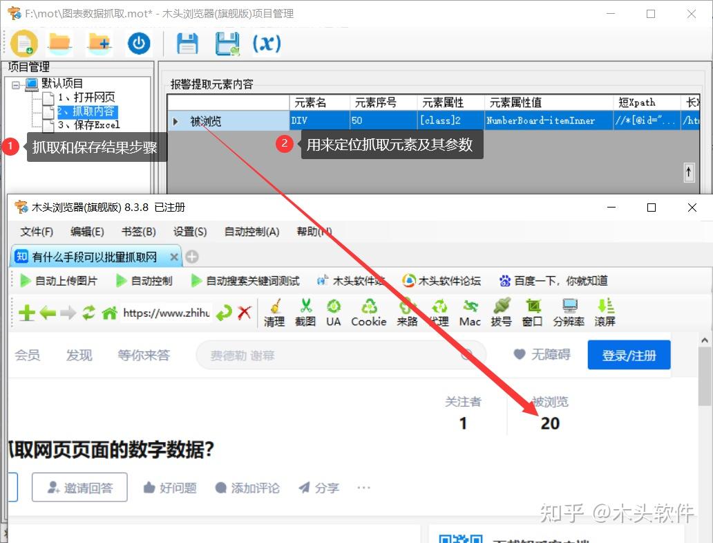Click the 邀请回答 button
Image resolution: width=713 pixels, height=543 pixels.
click(x=79, y=488)
